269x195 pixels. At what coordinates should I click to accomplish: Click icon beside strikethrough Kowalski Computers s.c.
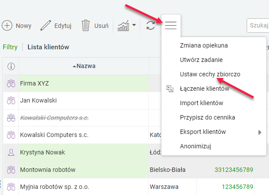coord(11,118)
